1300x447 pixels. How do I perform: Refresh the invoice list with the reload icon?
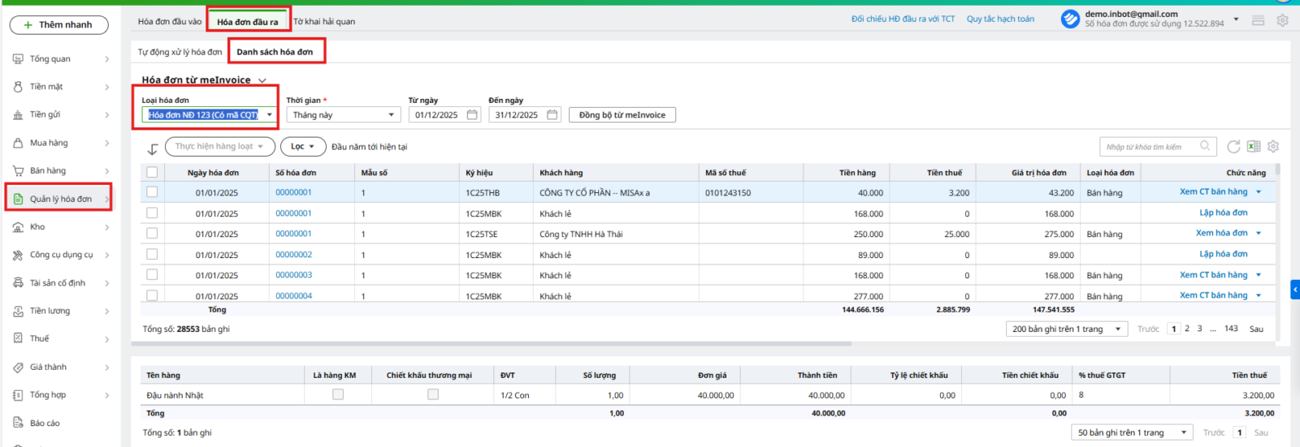coord(1233,147)
